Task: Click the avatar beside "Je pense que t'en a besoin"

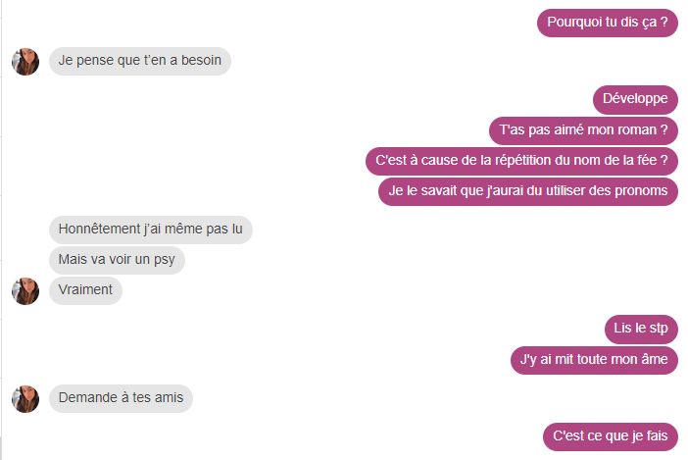Action: click(25, 62)
